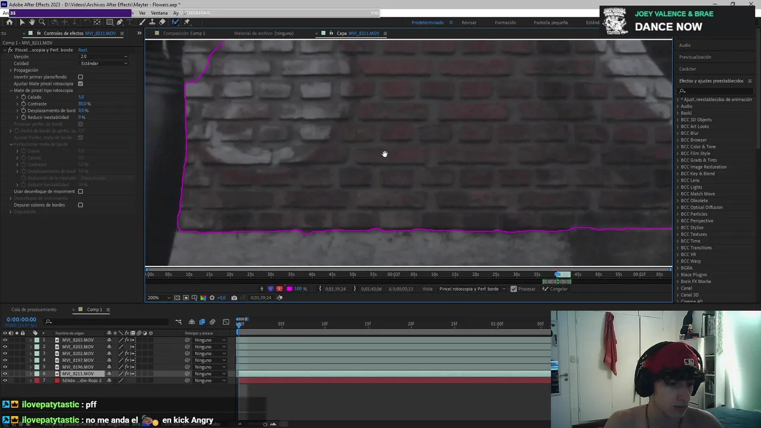The height and width of the screenshot is (428, 761).
Task: Enable Usar desenfoque de movimiento checkbox
Action: [x=80, y=191]
